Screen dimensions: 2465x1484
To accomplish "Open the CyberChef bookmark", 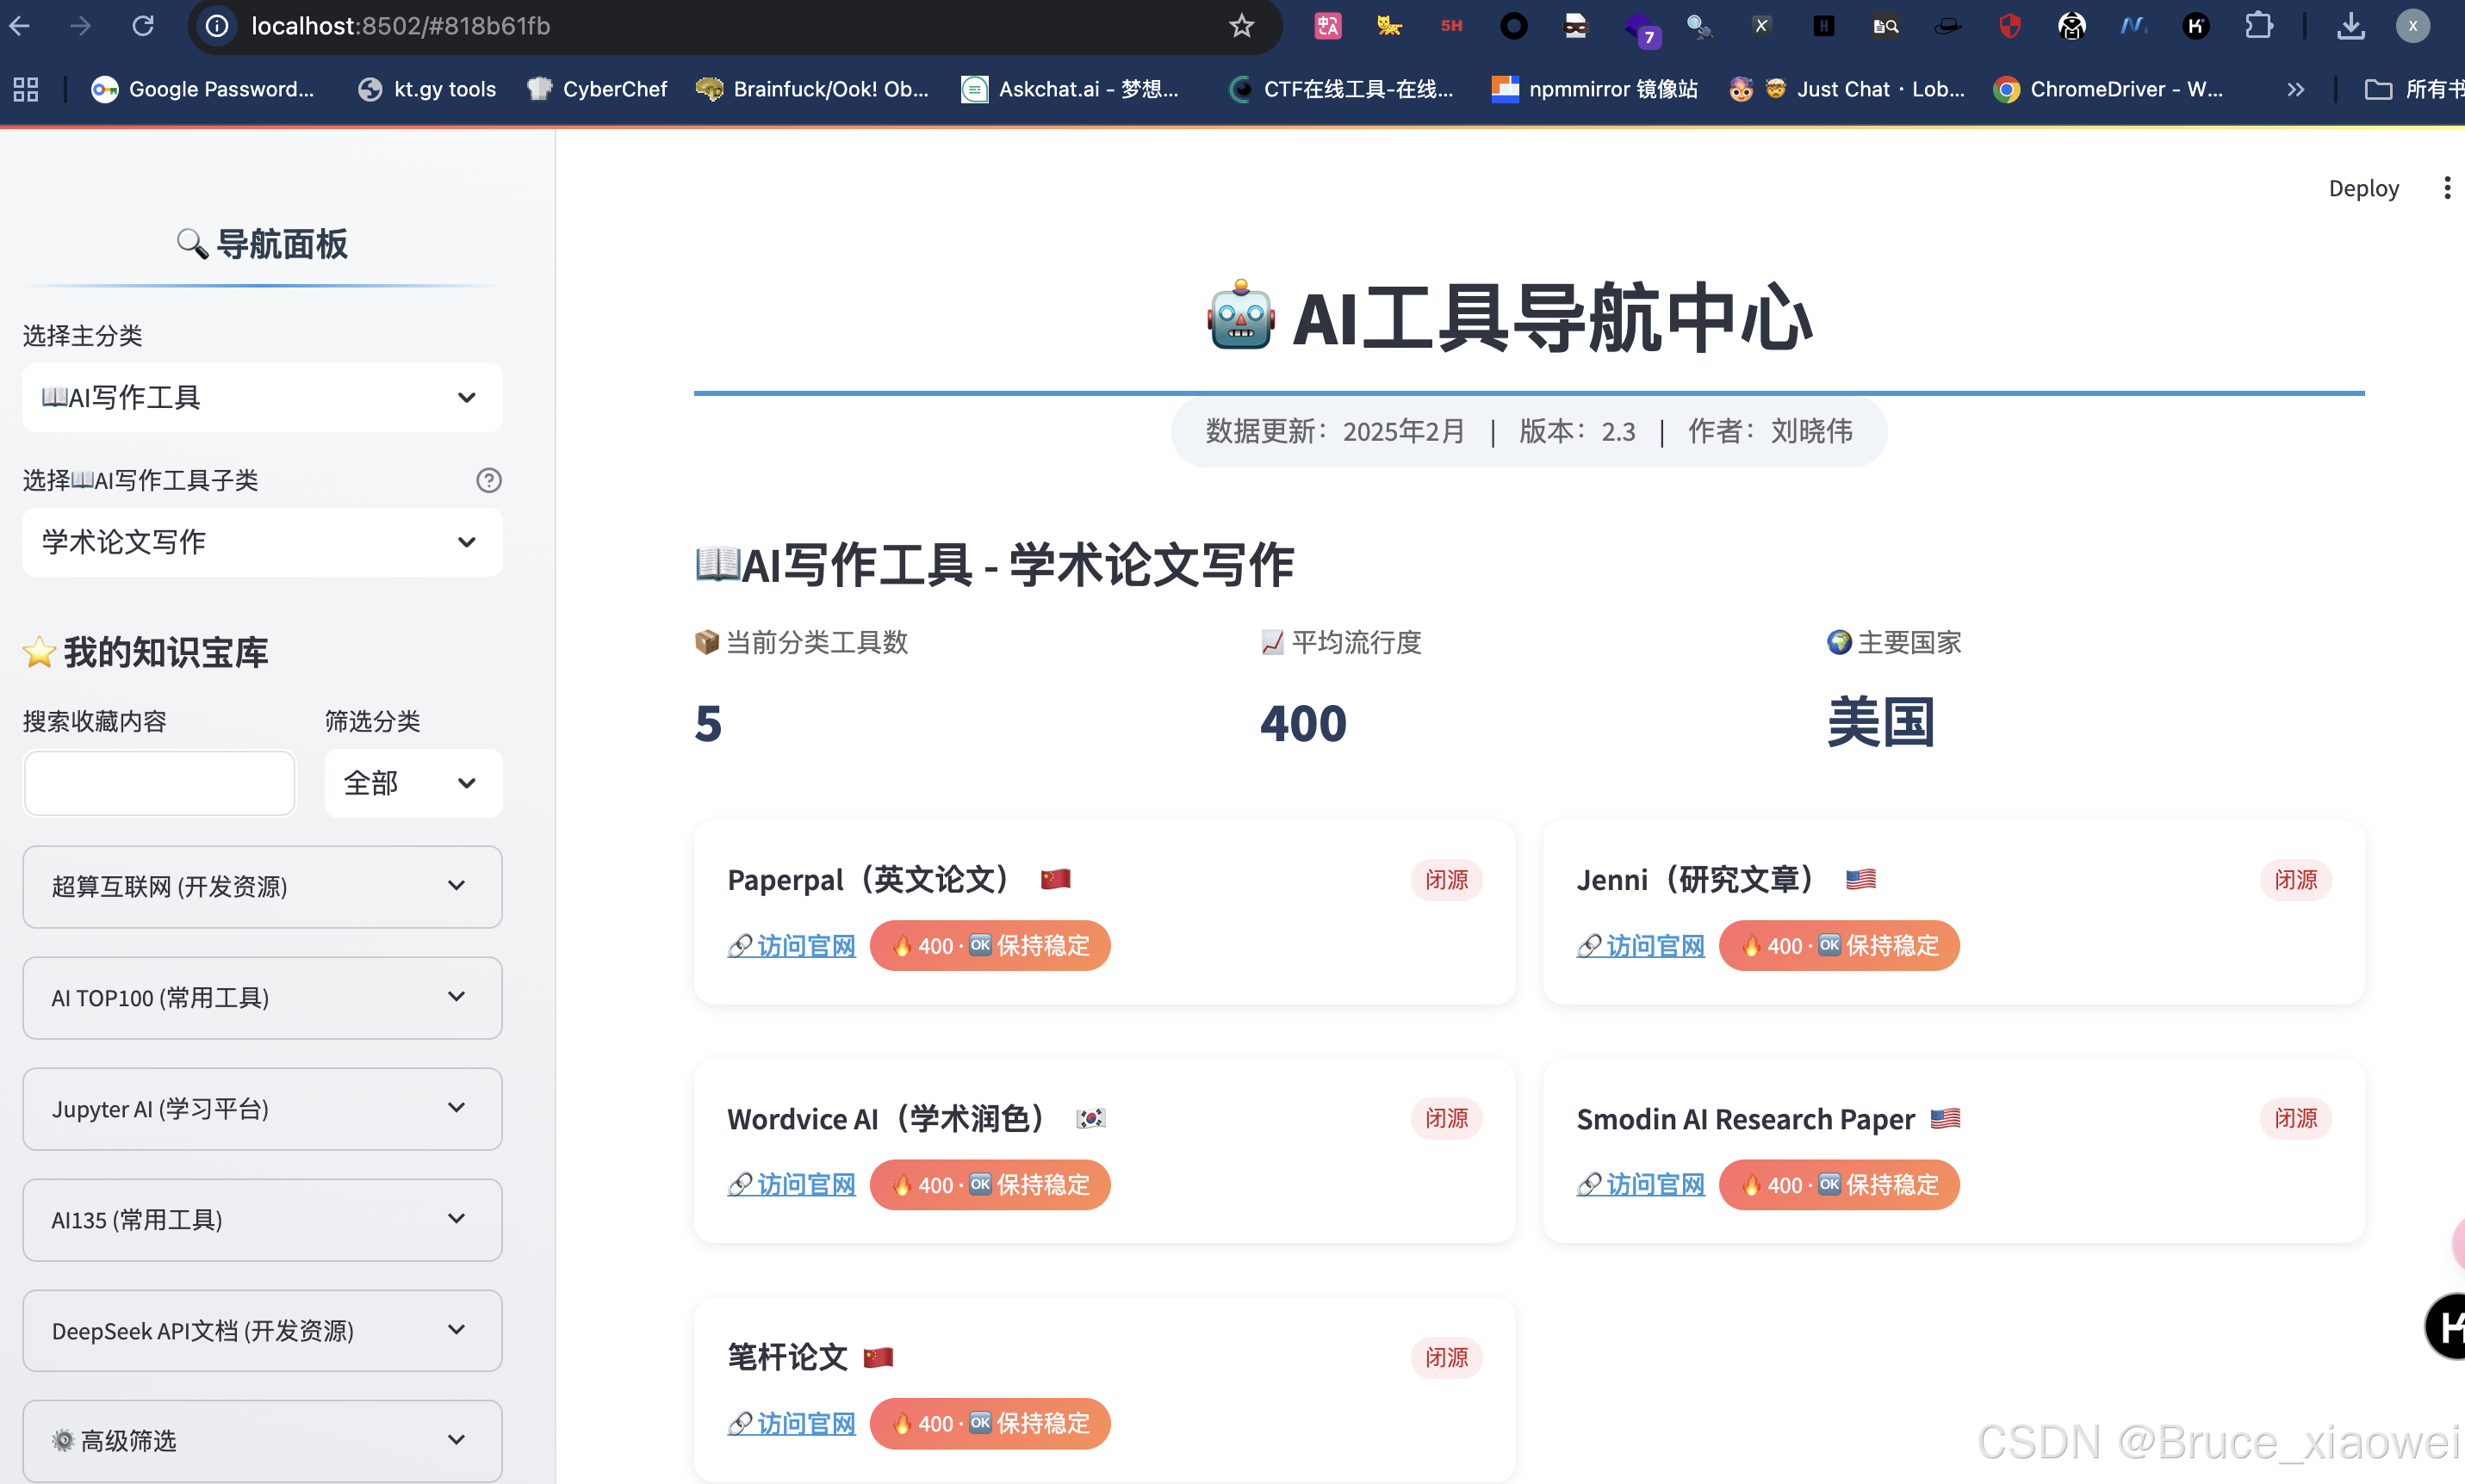I will (597, 89).
